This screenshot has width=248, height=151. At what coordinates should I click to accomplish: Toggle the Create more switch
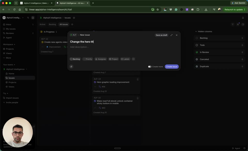click(x=150, y=67)
